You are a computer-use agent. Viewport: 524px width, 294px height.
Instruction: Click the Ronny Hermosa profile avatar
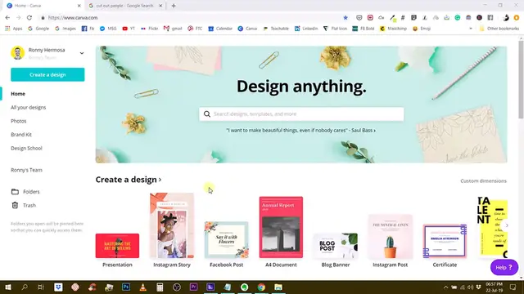pyautogui.click(x=18, y=53)
